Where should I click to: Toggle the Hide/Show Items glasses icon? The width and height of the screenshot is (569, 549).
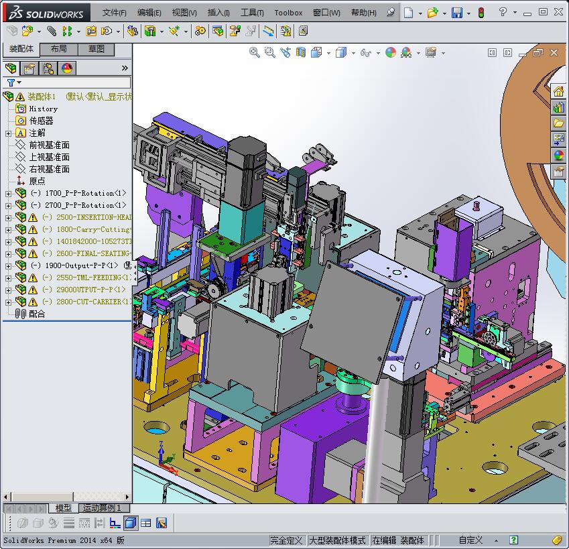point(365,53)
